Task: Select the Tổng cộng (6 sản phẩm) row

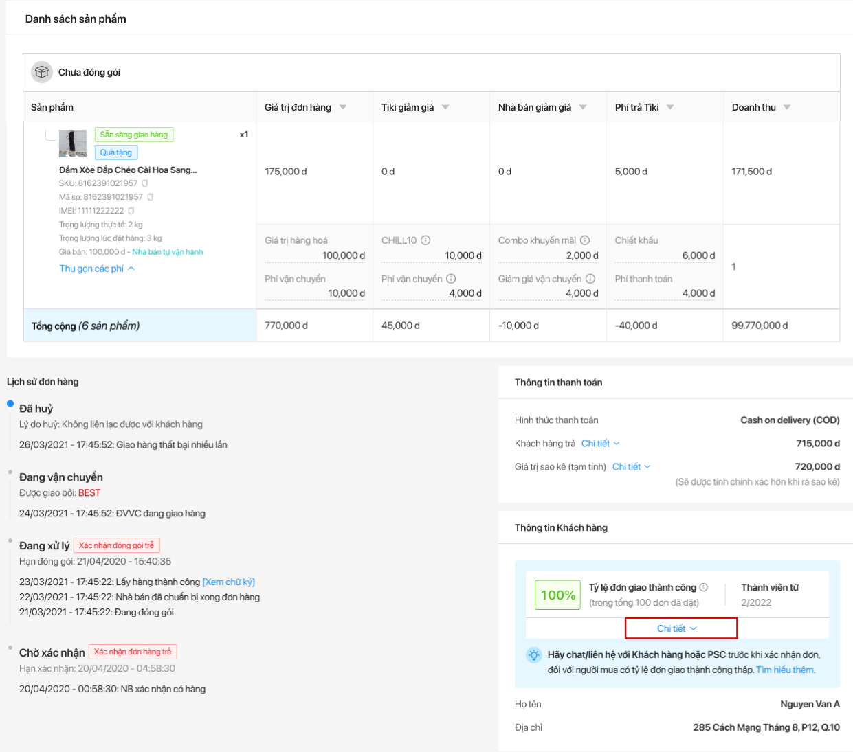Action: pos(432,326)
